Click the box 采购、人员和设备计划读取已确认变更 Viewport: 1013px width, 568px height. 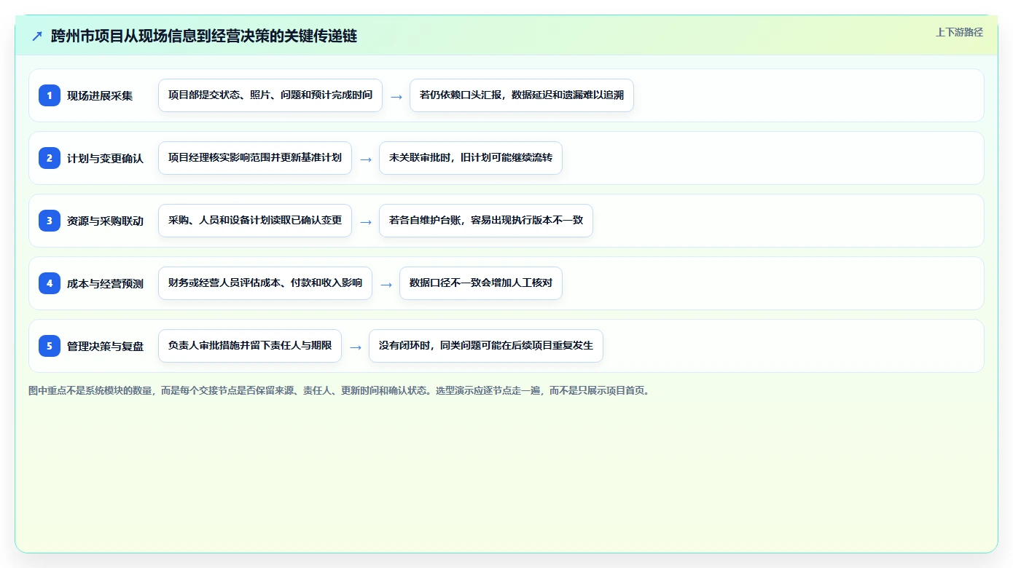pos(255,221)
